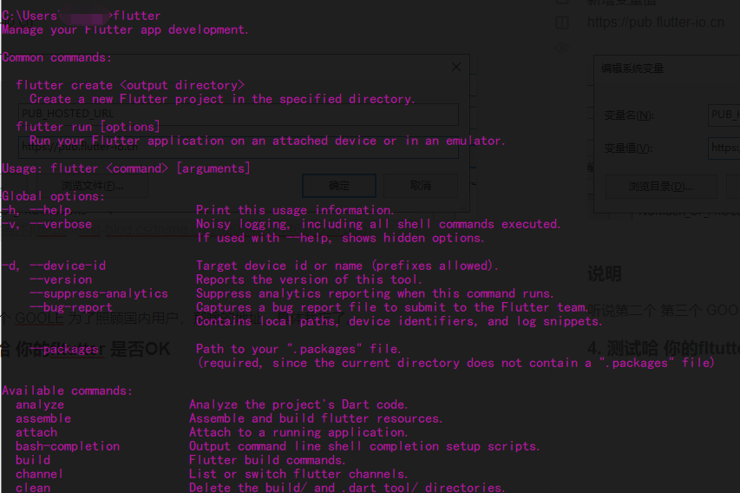Close the faded variable dialog with X
740x493 pixels.
point(456,67)
